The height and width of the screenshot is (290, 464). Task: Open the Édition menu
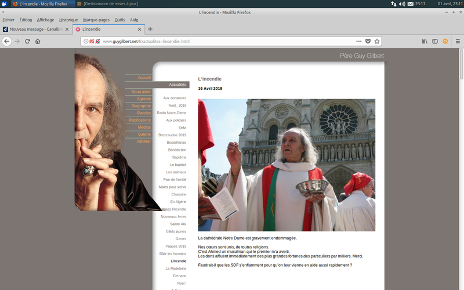pyautogui.click(x=26, y=20)
